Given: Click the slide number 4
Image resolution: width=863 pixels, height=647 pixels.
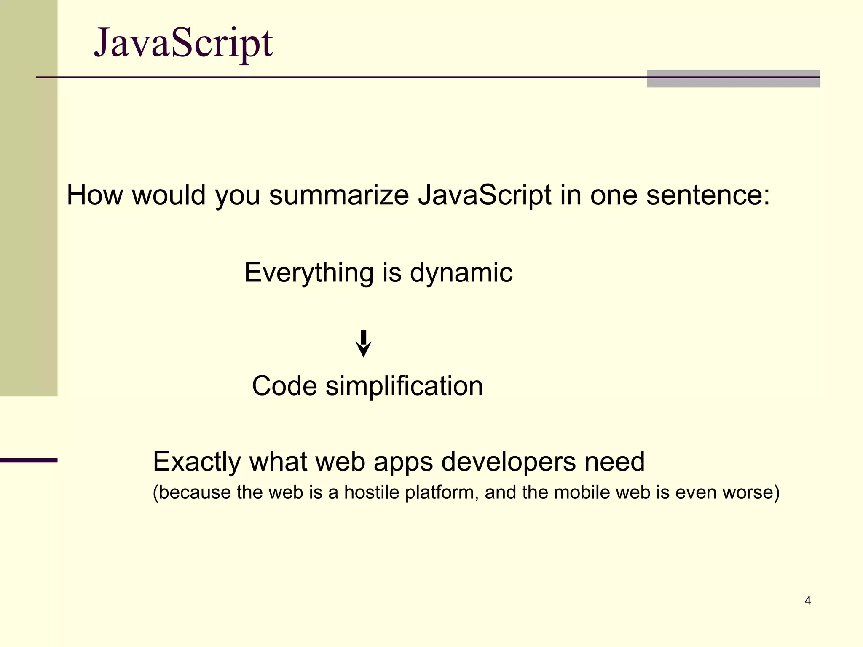Looking at the screenshot, I should tap(807, 601).
